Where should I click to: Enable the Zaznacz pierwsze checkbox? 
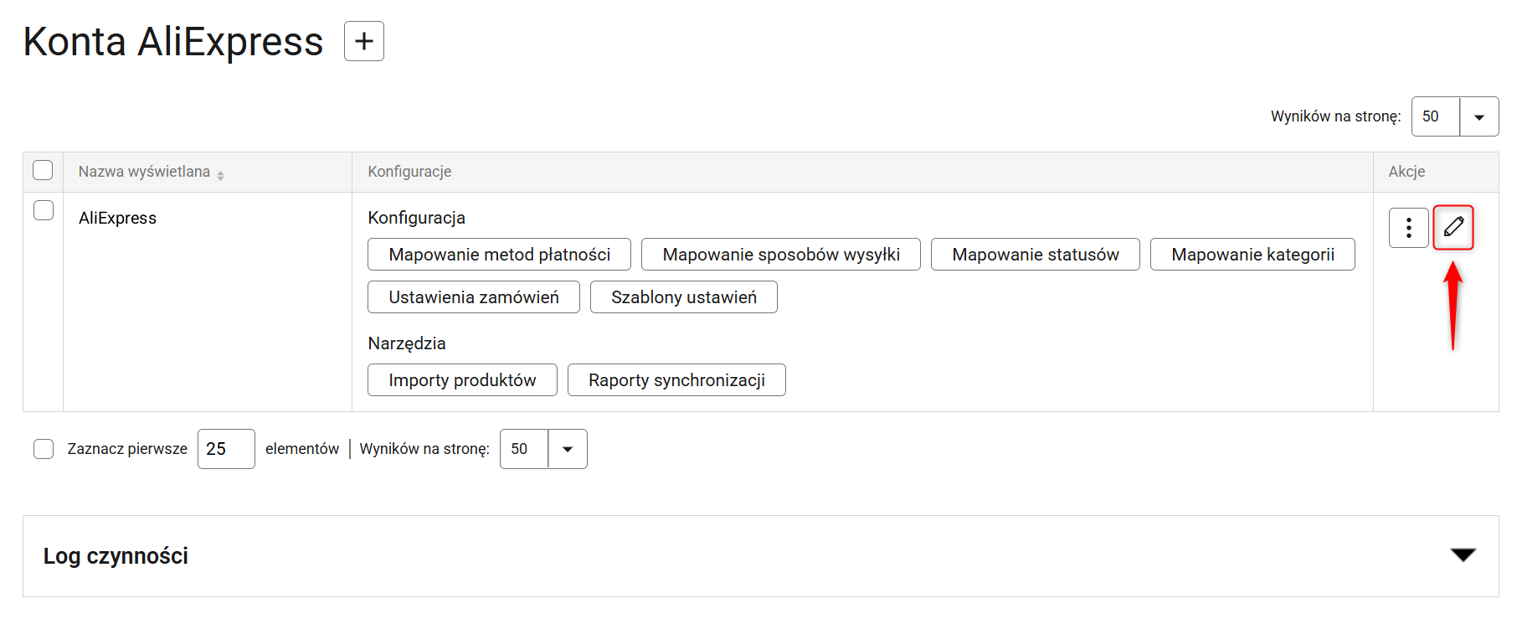pos(44,449)
